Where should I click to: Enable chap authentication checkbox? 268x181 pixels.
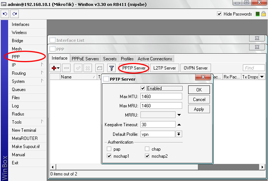[147, 149]
